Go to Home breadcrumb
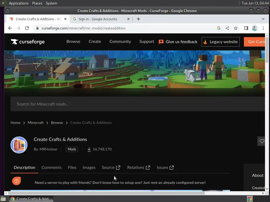Image resolution: width=270 pixels, height=202 pixels. (16, 123)
